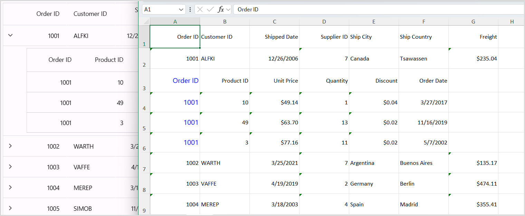Click the SIMOB cell in the grid

[x=83, y=208]
